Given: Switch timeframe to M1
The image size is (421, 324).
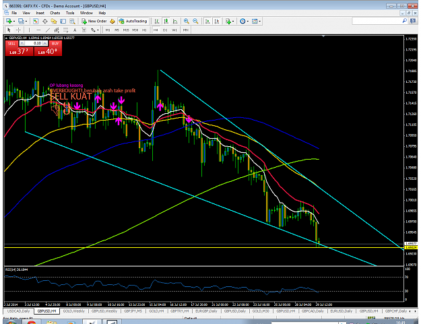Looking at the screenshot, I should [x=108, y=30].
